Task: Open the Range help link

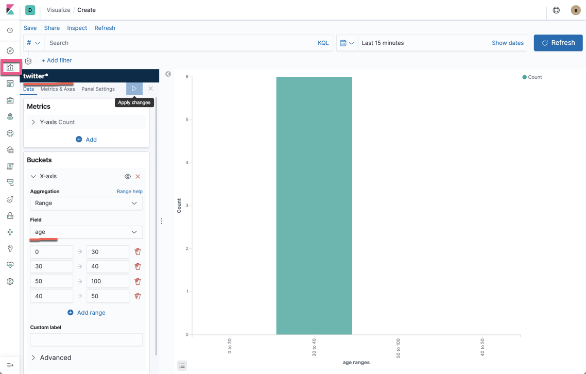Action: click(130, 192)
